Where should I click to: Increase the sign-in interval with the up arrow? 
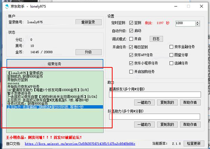tap(197, 22)
